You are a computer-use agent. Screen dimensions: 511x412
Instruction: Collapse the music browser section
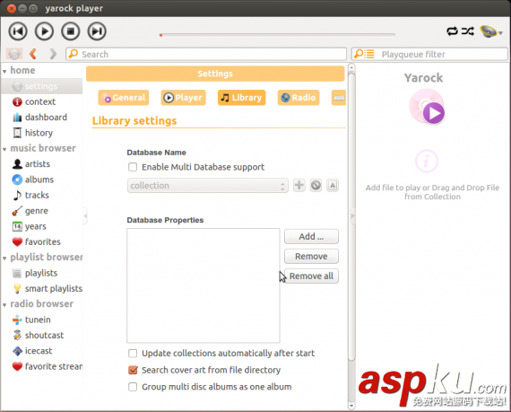[x=4, y=149]
